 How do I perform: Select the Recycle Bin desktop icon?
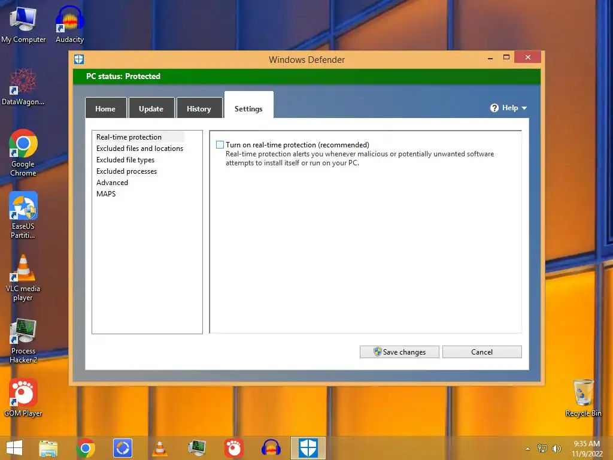click(x=583, y=398)
